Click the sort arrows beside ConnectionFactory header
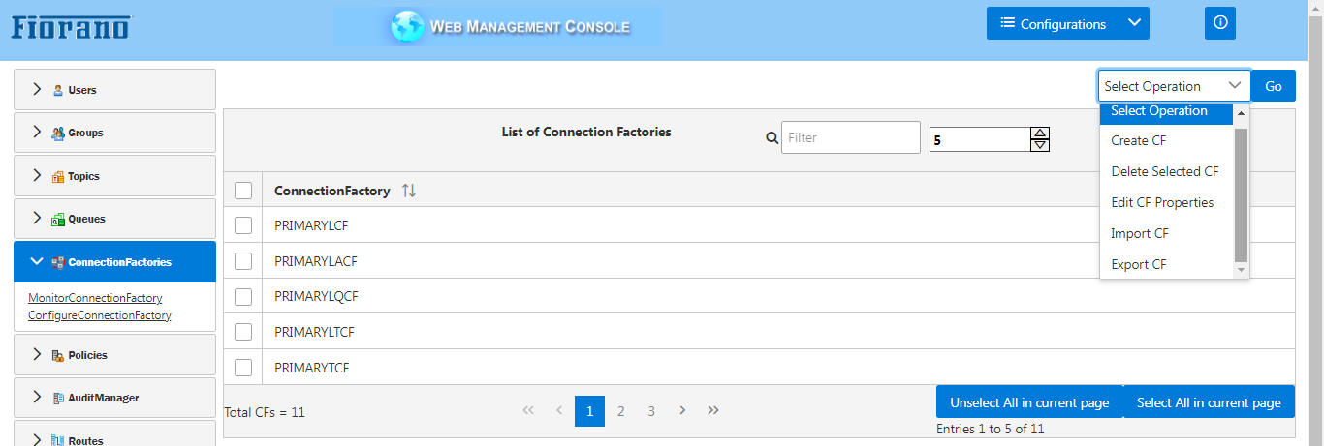Screen dimensions: 1324x446 coord(409,192)
